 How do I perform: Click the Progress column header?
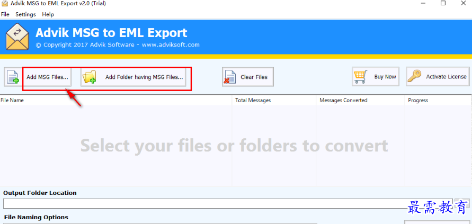(438, 100)
